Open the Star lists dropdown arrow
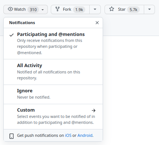 [x=149, y=9]
